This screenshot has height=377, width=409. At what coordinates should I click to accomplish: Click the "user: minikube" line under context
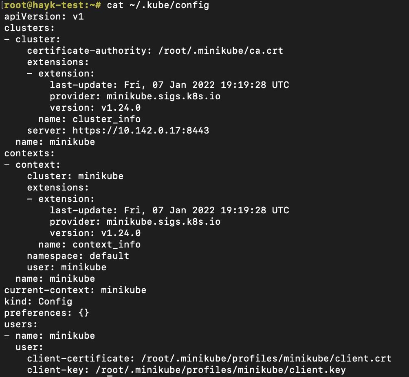[x=66, y=267]
